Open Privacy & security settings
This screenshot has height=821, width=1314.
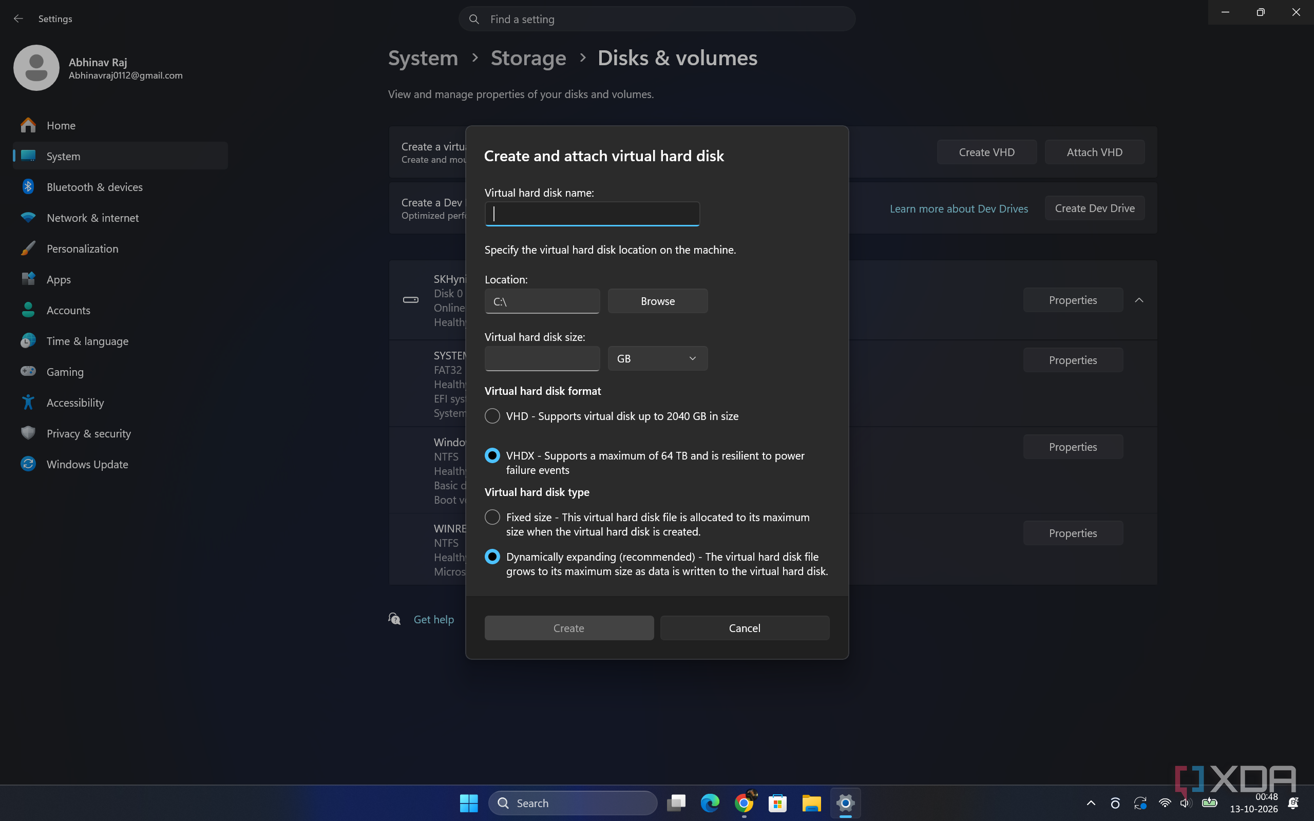point(120,433)
